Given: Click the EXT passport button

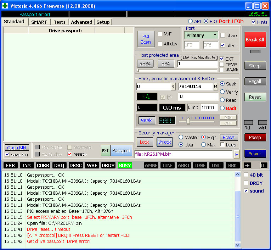Looking at the screenshot, I should point(106,150).
